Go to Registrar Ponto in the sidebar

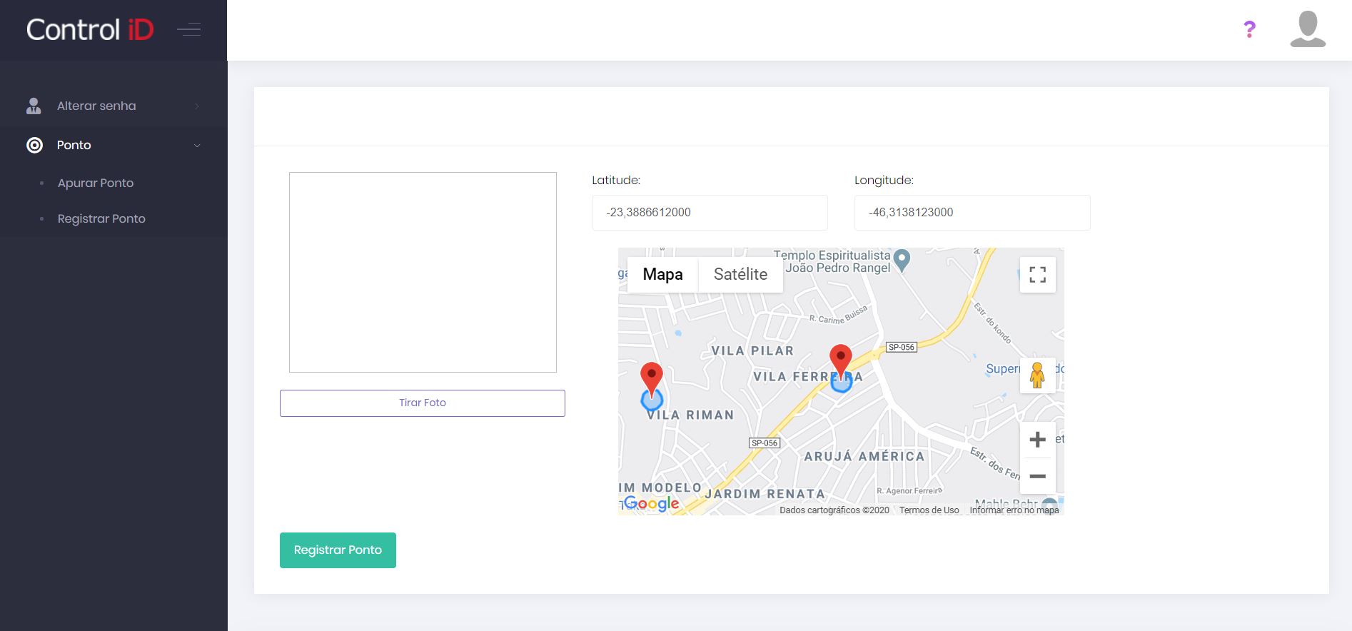click(x=101, y=218)
